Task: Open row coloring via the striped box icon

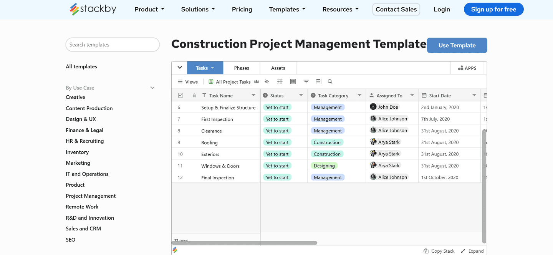Action: 319,81
